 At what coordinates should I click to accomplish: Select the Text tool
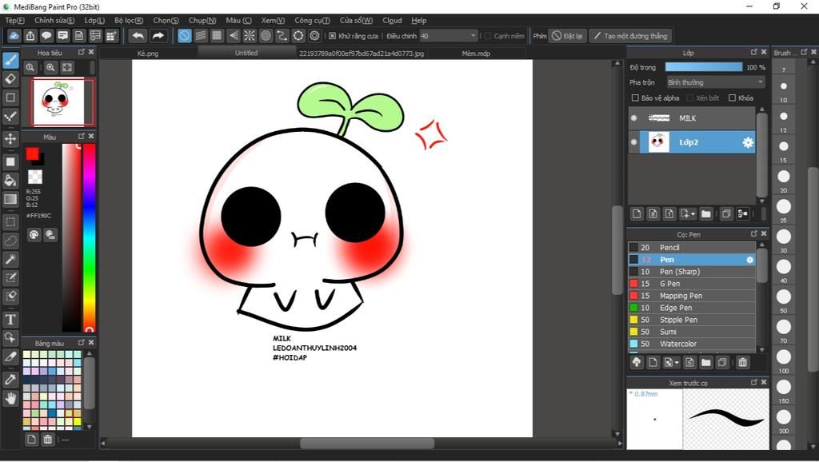click(x=10, y=319)
